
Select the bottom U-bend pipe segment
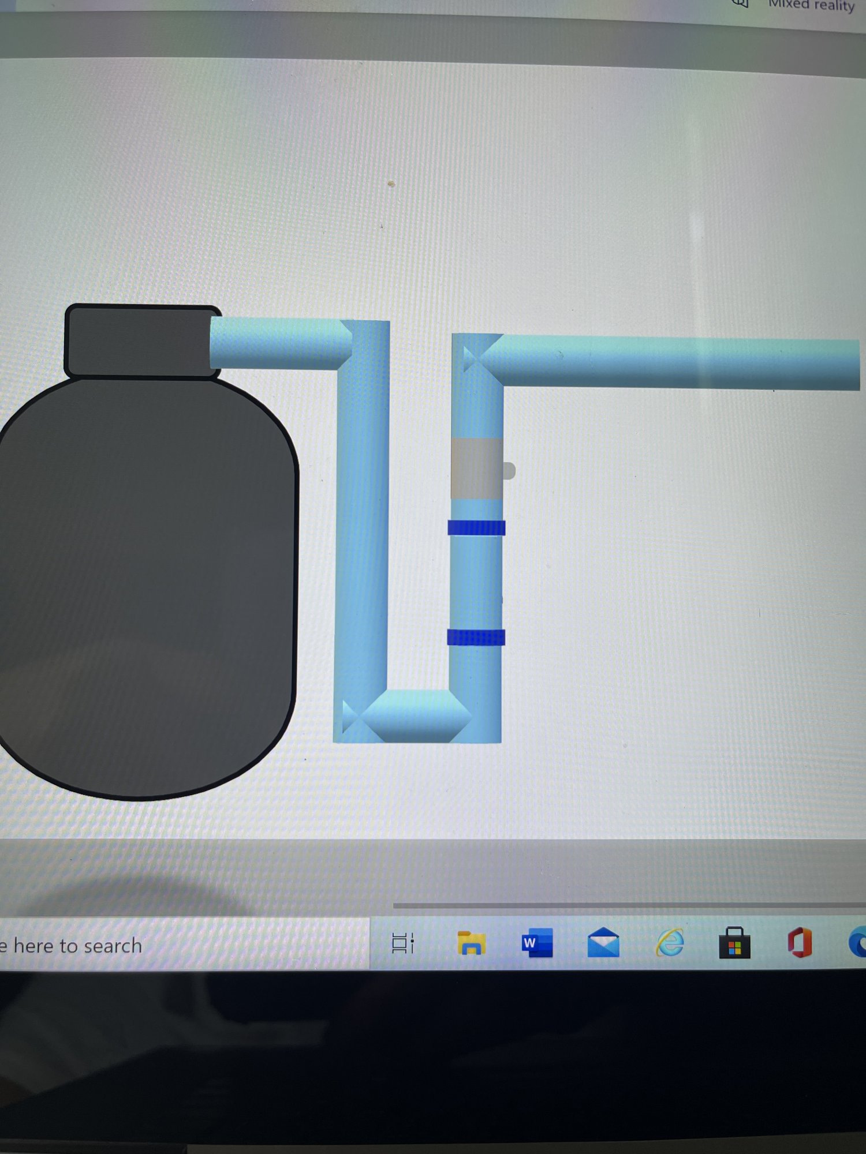click(x=417, y=716)
